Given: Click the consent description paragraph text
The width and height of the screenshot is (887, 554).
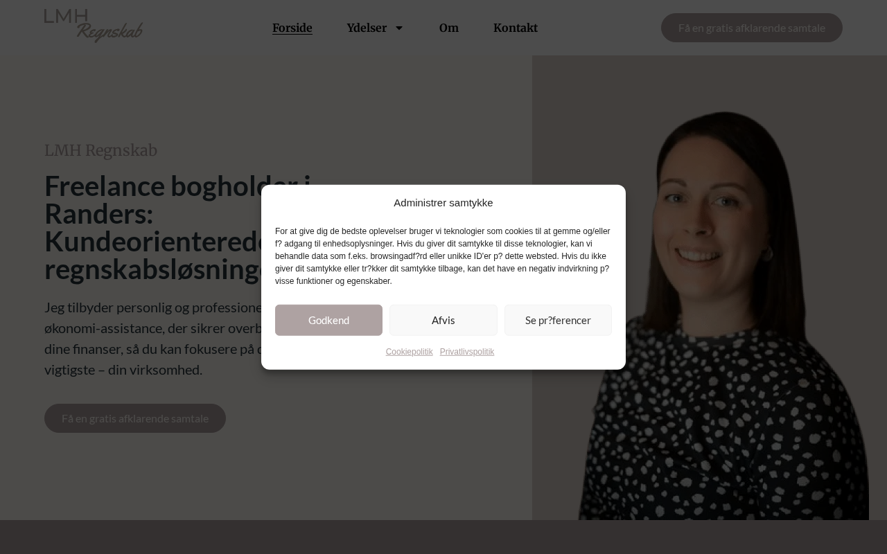Looking at the screenshot, I should [443, 256].
